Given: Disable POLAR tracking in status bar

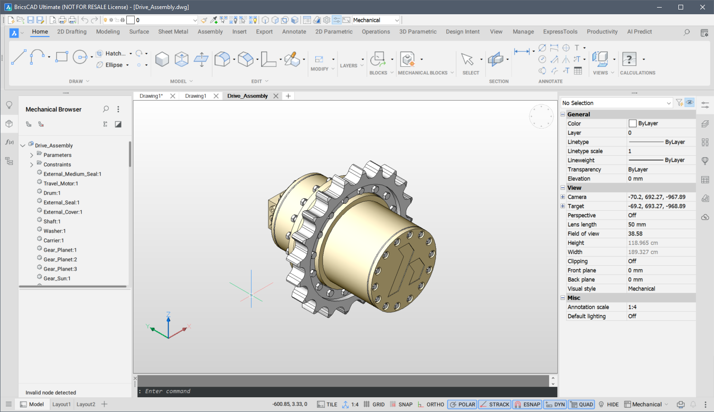Looking at the screenshot, I should pos(462,404).
